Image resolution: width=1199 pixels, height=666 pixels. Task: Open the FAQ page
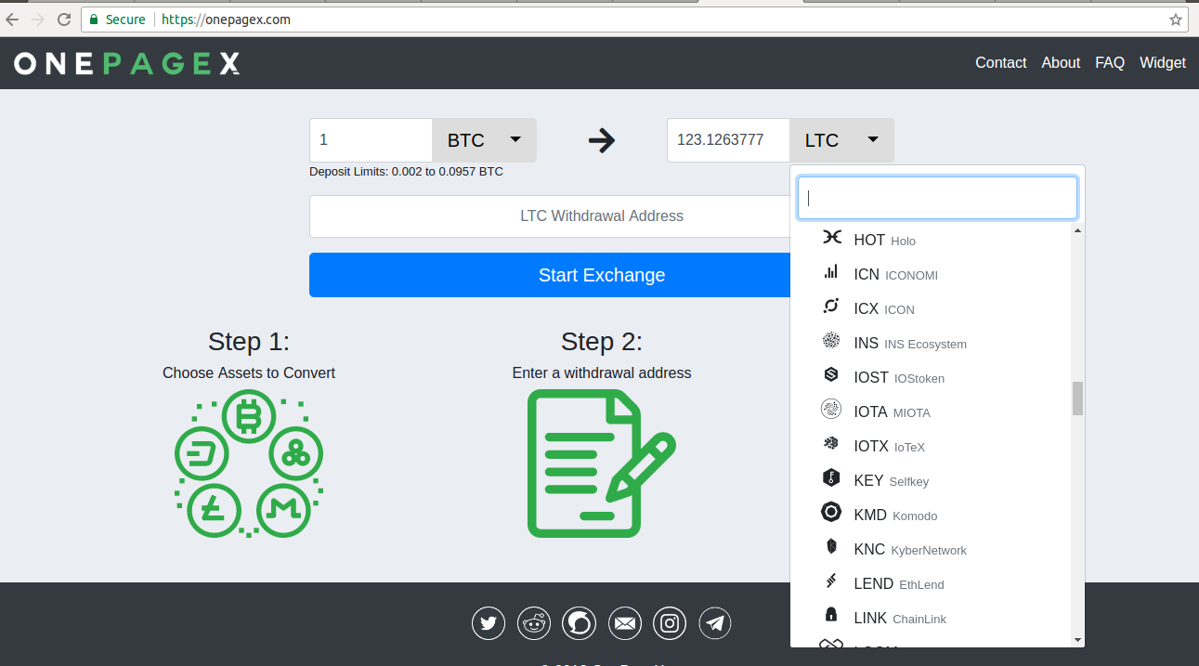coord(1110,62)
